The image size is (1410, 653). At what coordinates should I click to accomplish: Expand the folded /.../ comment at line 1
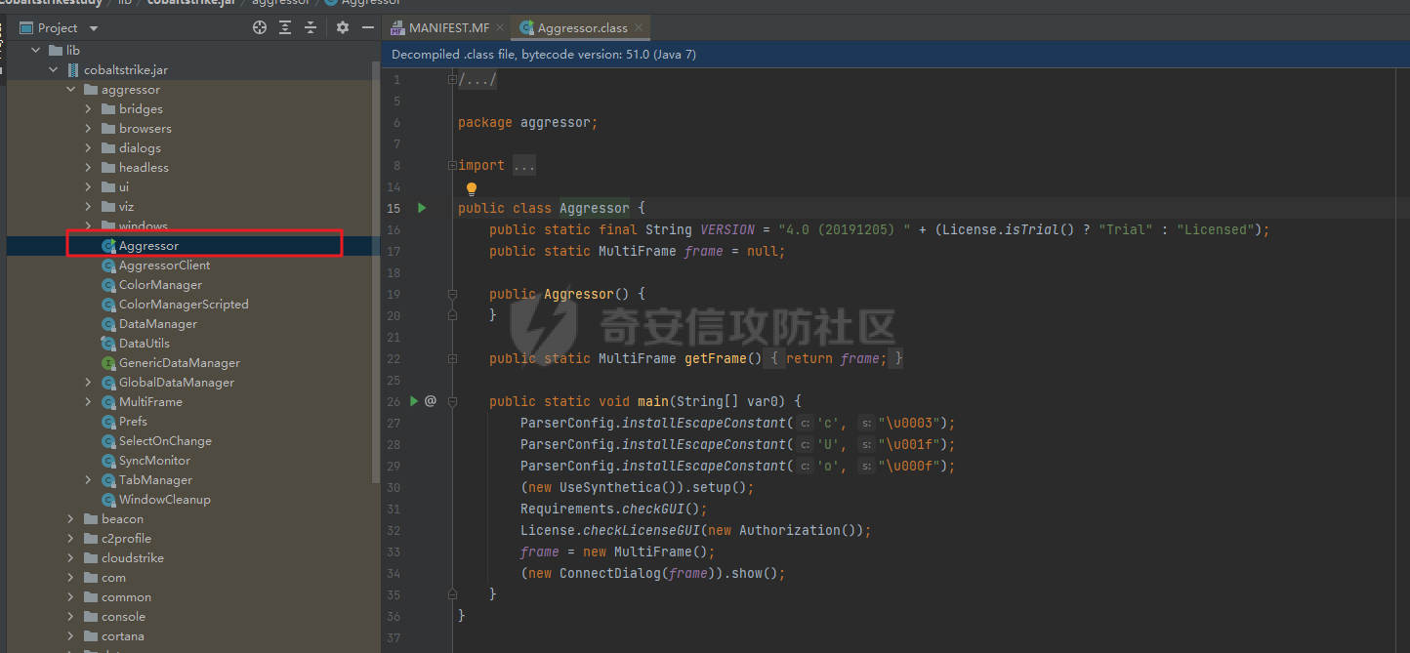[452, 79]
